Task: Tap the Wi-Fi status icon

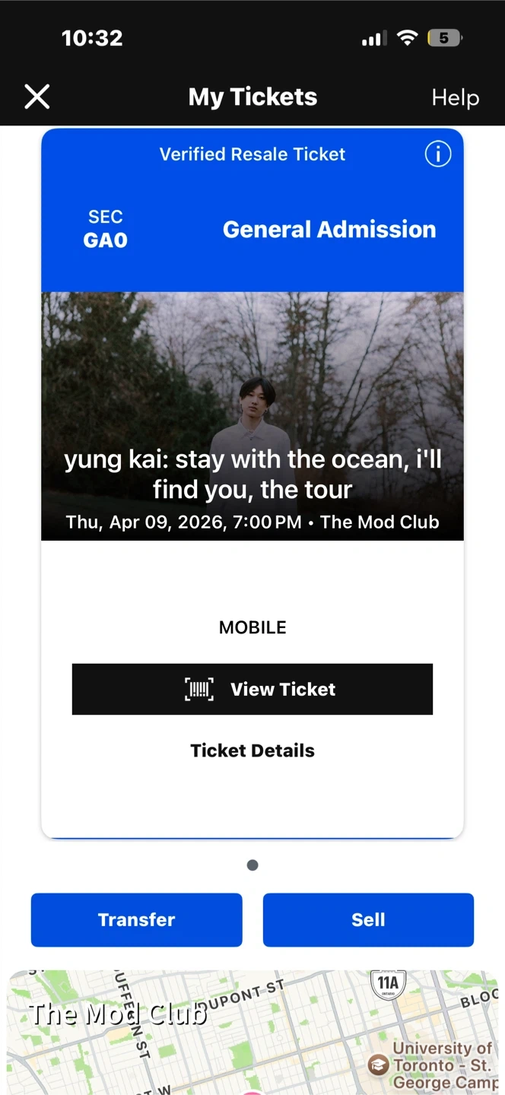Action: coord(408,38)
